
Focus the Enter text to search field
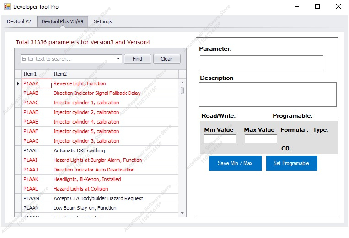[68, 59]
